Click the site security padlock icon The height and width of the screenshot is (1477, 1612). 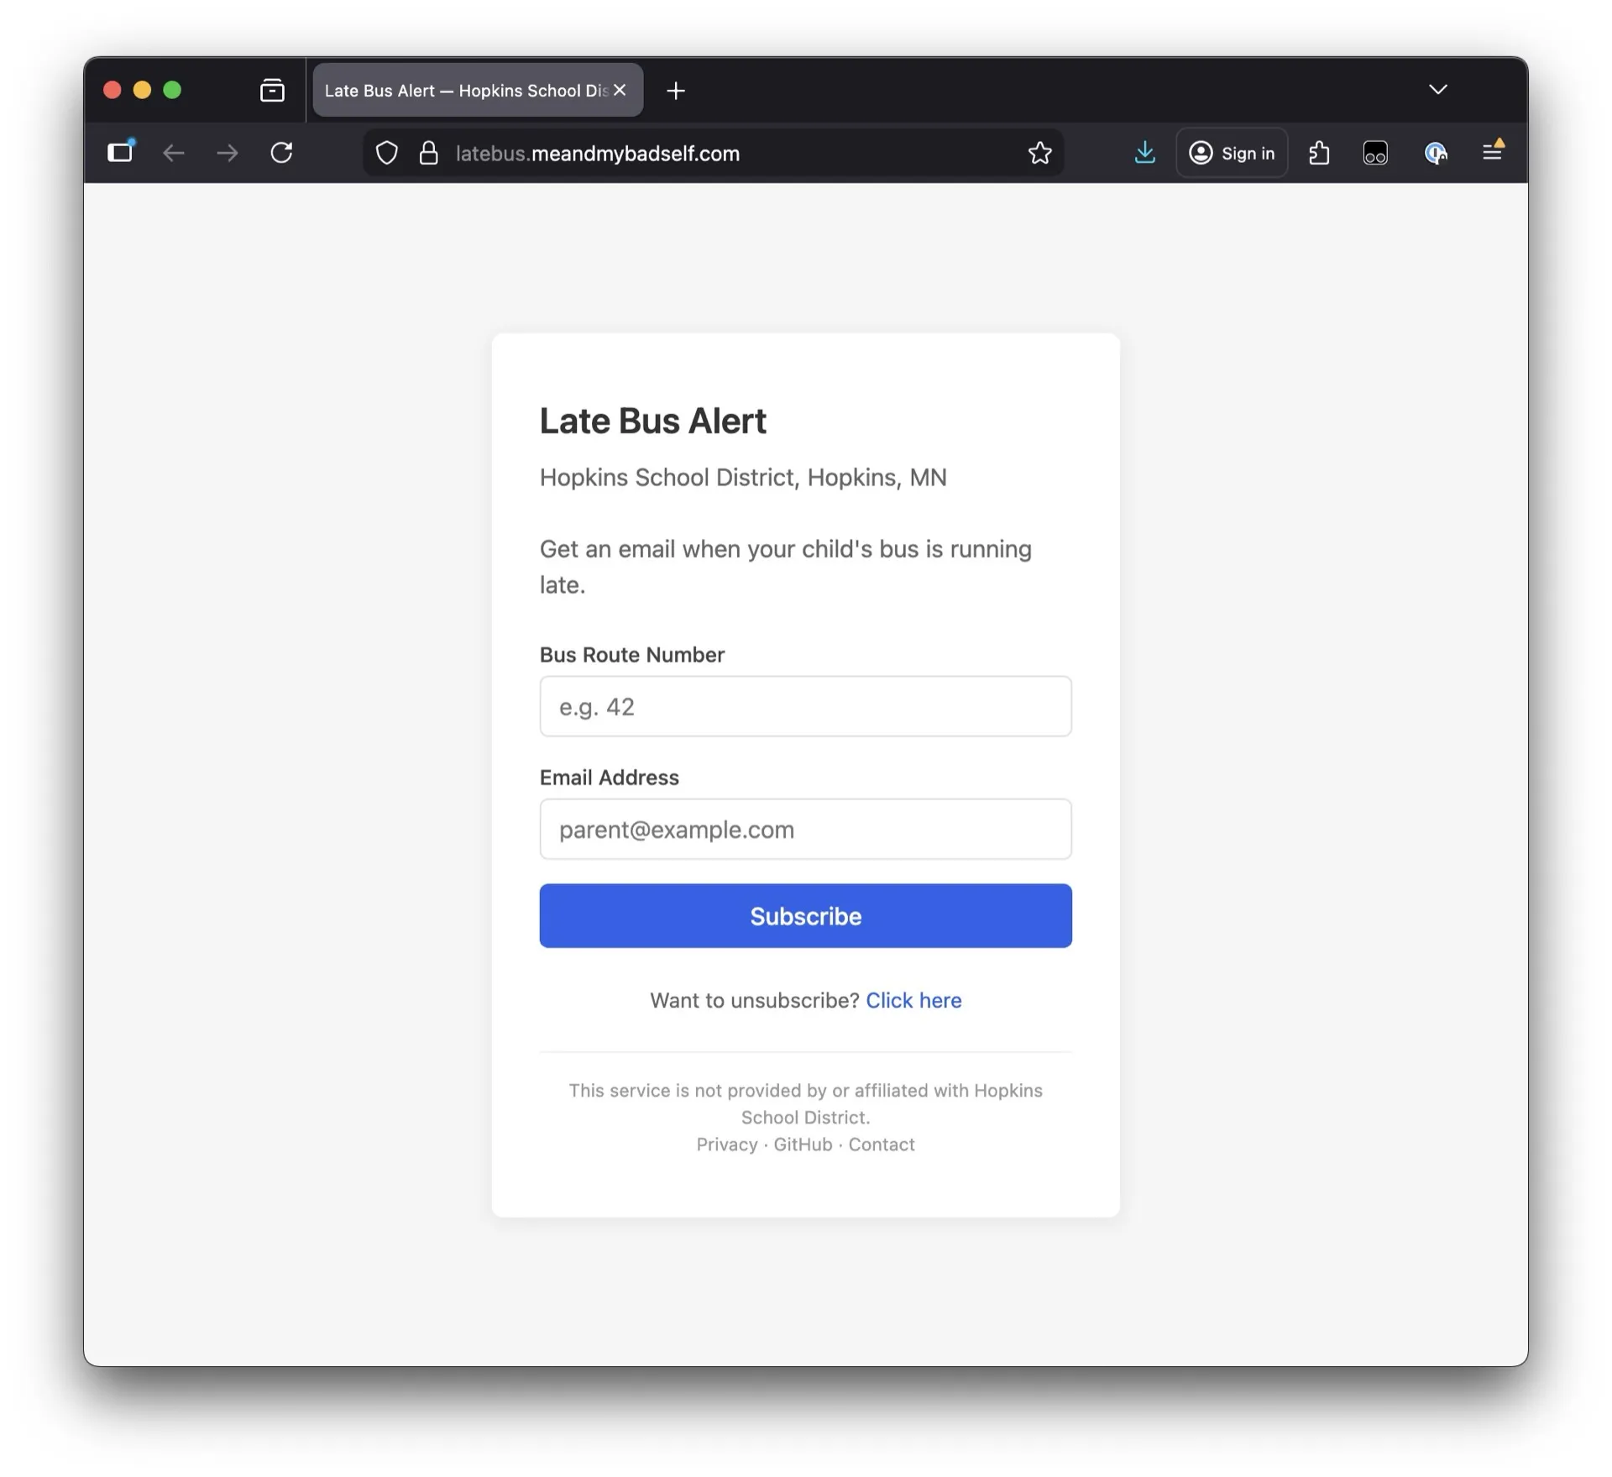pyautogui.click(x=428, y=153)
